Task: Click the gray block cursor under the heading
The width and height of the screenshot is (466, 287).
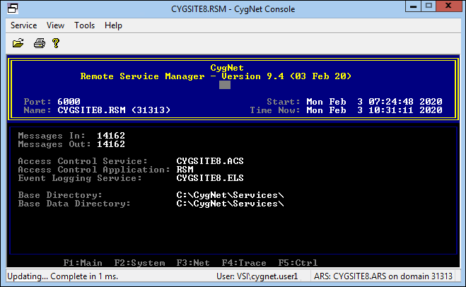Action: (x=225, y=85)
